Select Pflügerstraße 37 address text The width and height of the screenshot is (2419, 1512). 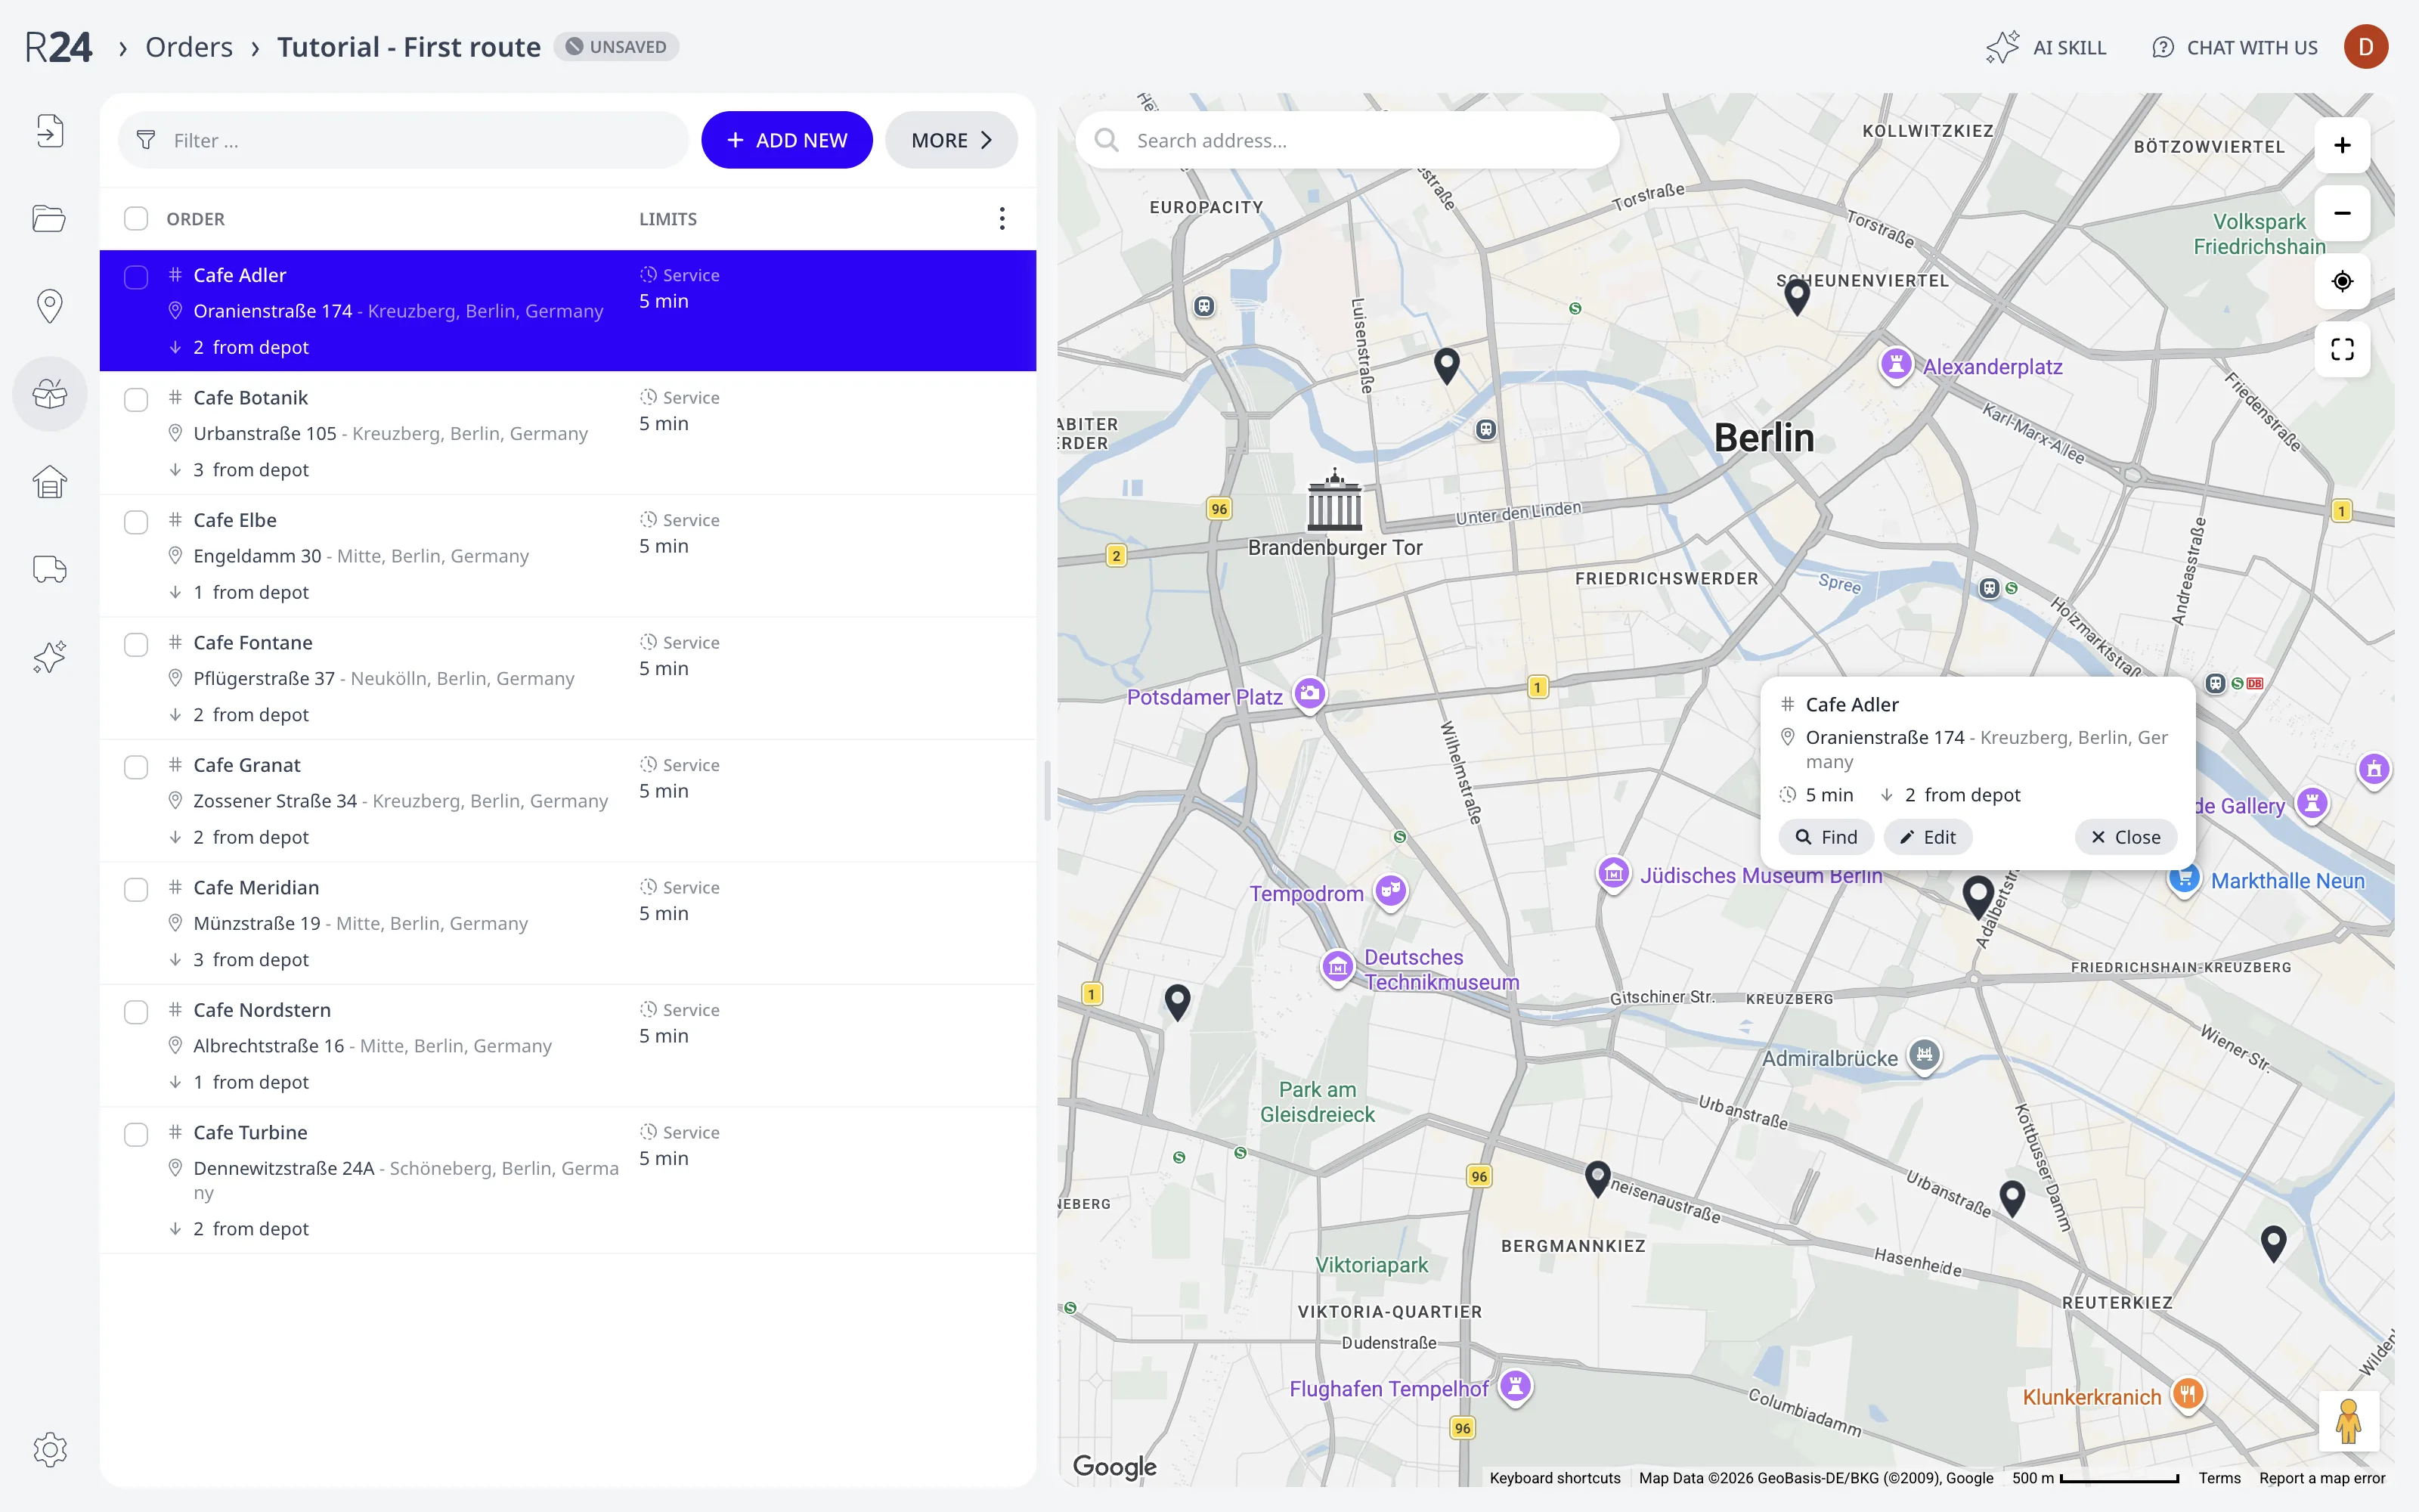tap(264, 678)
